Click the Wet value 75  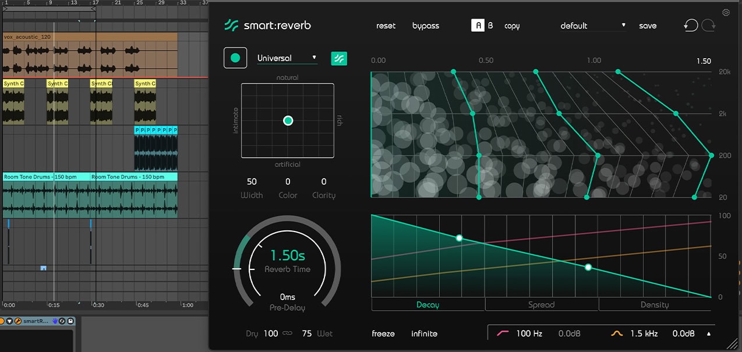pos(307,333)
